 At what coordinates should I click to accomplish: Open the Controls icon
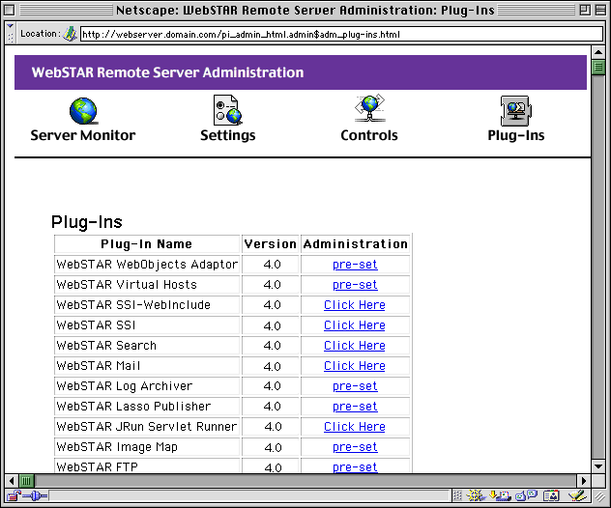click(369, 108)
